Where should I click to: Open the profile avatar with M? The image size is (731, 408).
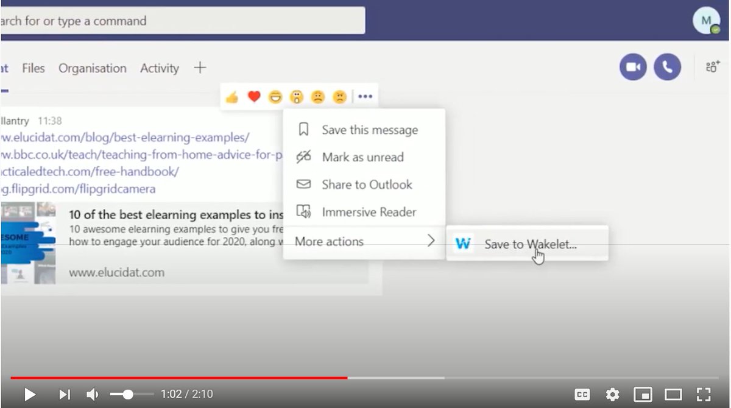pyautogui.click(x=706, y=21)
